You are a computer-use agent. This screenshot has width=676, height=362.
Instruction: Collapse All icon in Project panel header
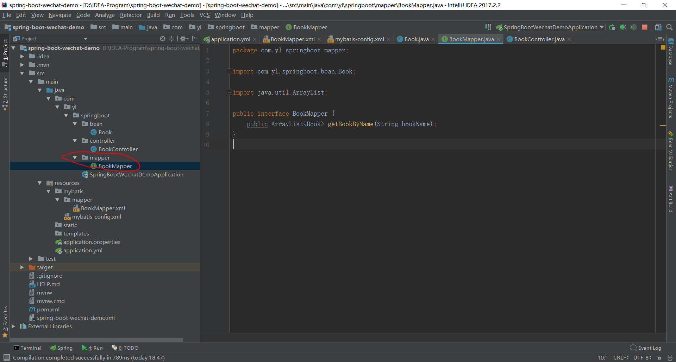click(x=171, y=39)
